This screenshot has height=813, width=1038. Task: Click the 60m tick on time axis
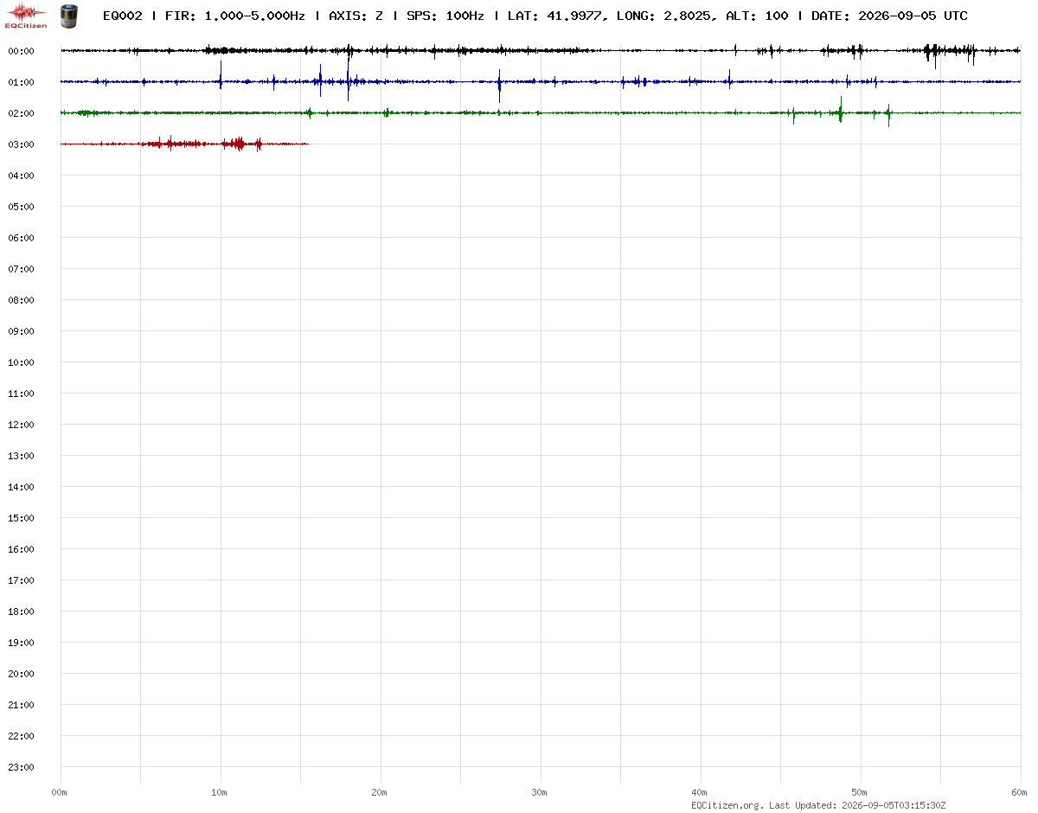(1020, 792)
